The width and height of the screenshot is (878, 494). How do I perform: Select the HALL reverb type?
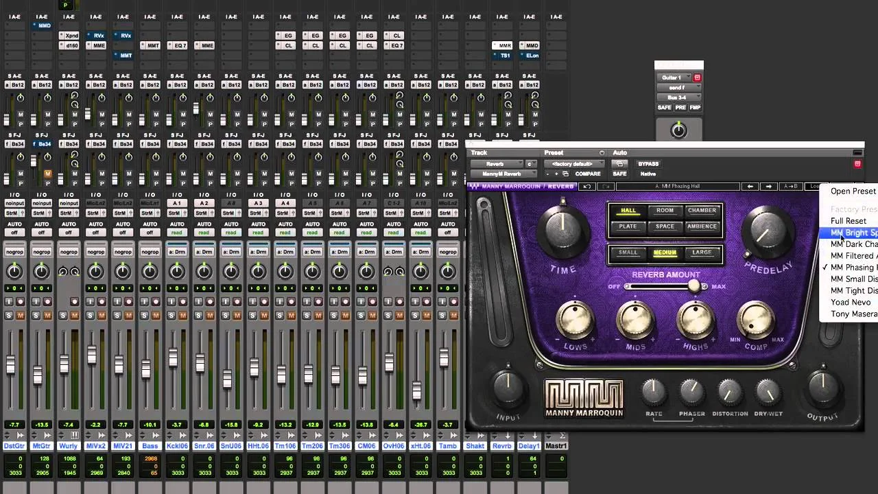(628, 211)
